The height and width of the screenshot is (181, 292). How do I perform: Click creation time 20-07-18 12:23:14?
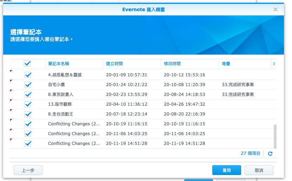pos(127,114)
